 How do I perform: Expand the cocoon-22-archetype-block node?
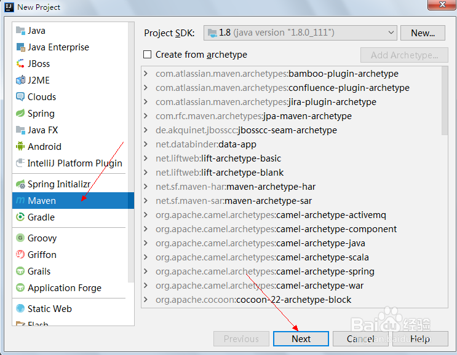[146, 300]
